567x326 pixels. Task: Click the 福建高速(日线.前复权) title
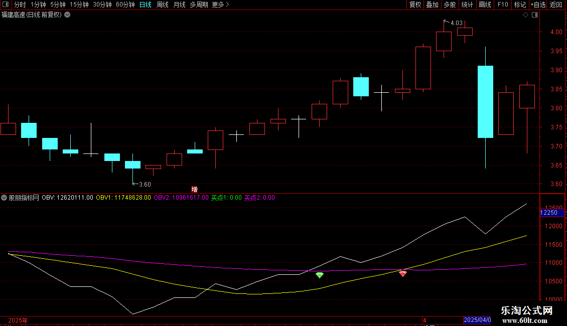[x=32, y=15]
